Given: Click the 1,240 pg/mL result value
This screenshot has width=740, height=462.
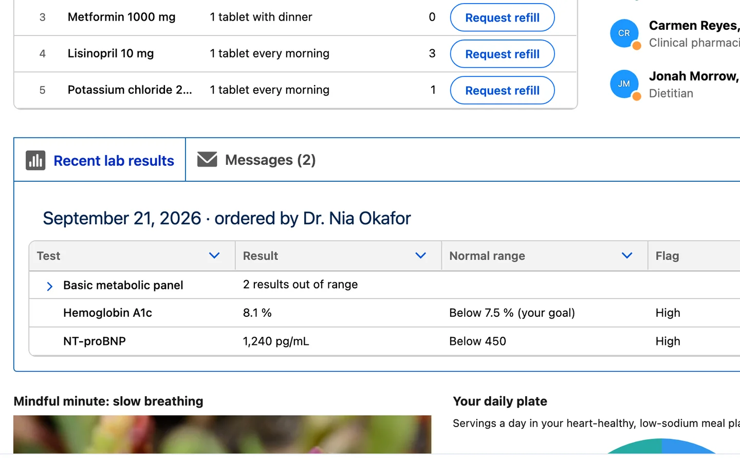Looking at the screenshot, I should pos(276,341).
